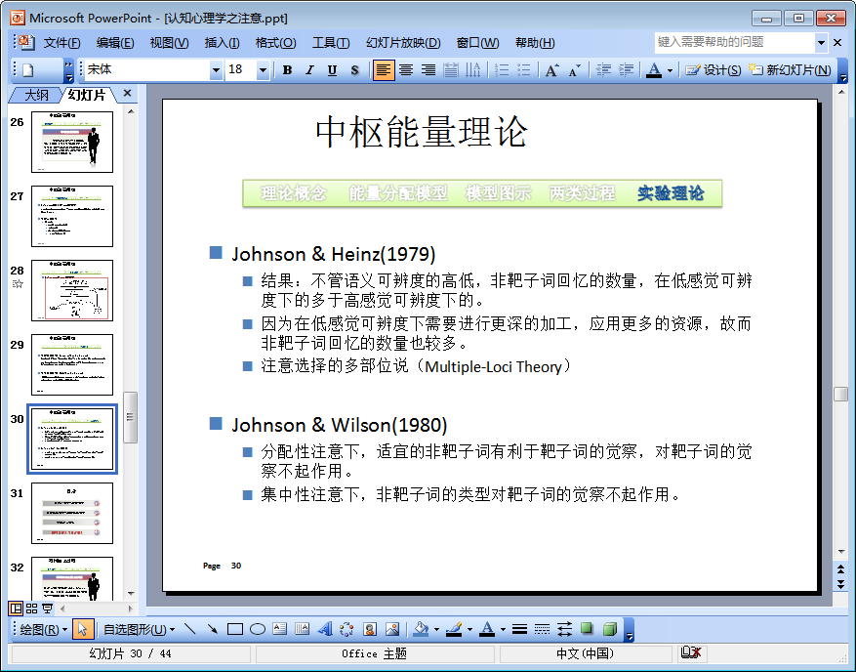
Task: Open line color dropdown arrow
Action: tap(469, 630)
